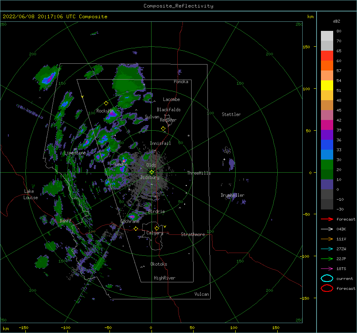Image resolution: width=357 pixels, height=333 pixels.
Task: Select the red 60-65 dBZ color band
Action: pyautogui.click(x=327, y=56)
